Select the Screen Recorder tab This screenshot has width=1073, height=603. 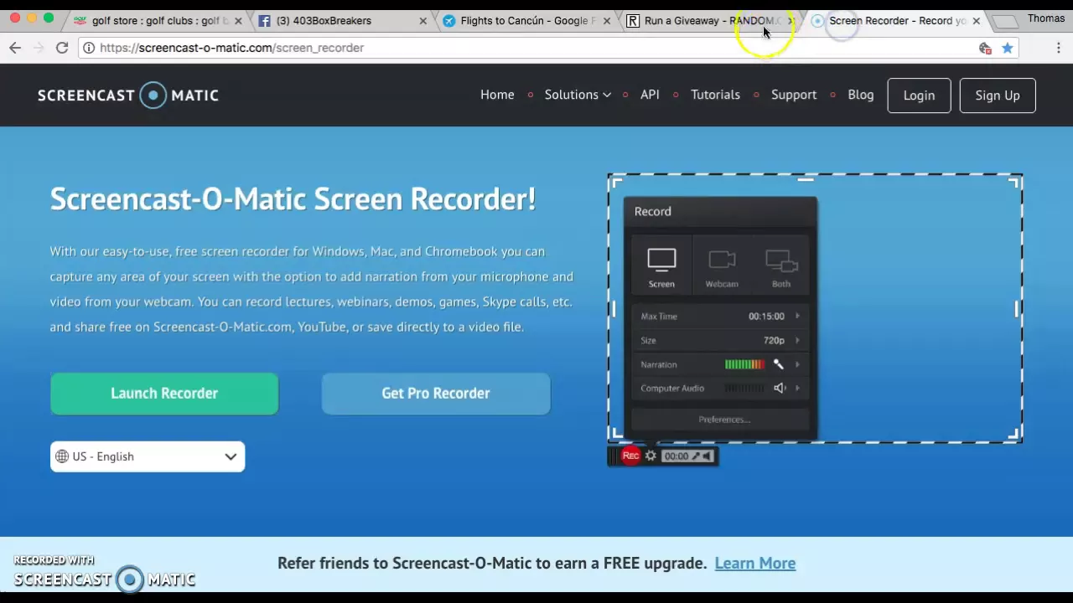click(x=893, y=21)
